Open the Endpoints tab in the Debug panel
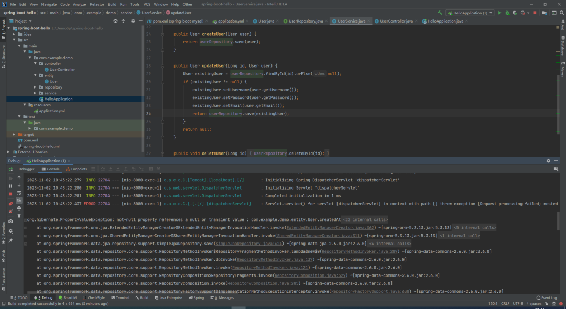Screen dimensions: 566x309 77,169
